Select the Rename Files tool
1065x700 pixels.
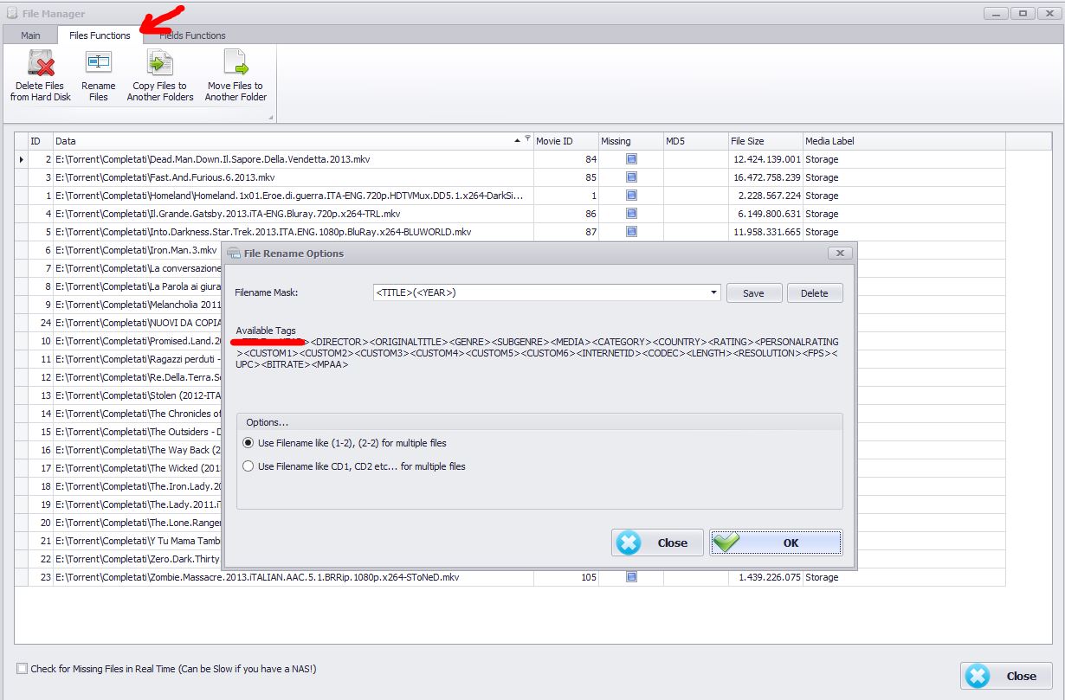pos(98,64)
